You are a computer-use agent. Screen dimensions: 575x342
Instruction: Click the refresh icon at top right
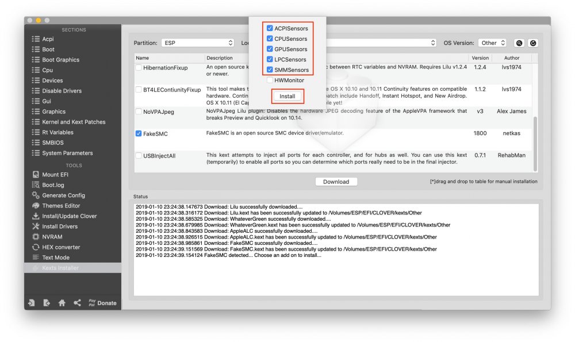pyautogui.click(x=533, y=43)
